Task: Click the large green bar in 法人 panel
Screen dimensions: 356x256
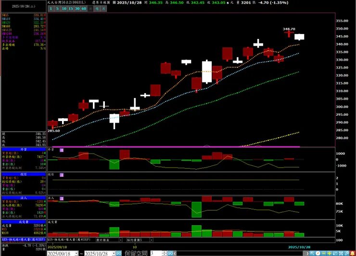Action: click(x=196, y=209)
